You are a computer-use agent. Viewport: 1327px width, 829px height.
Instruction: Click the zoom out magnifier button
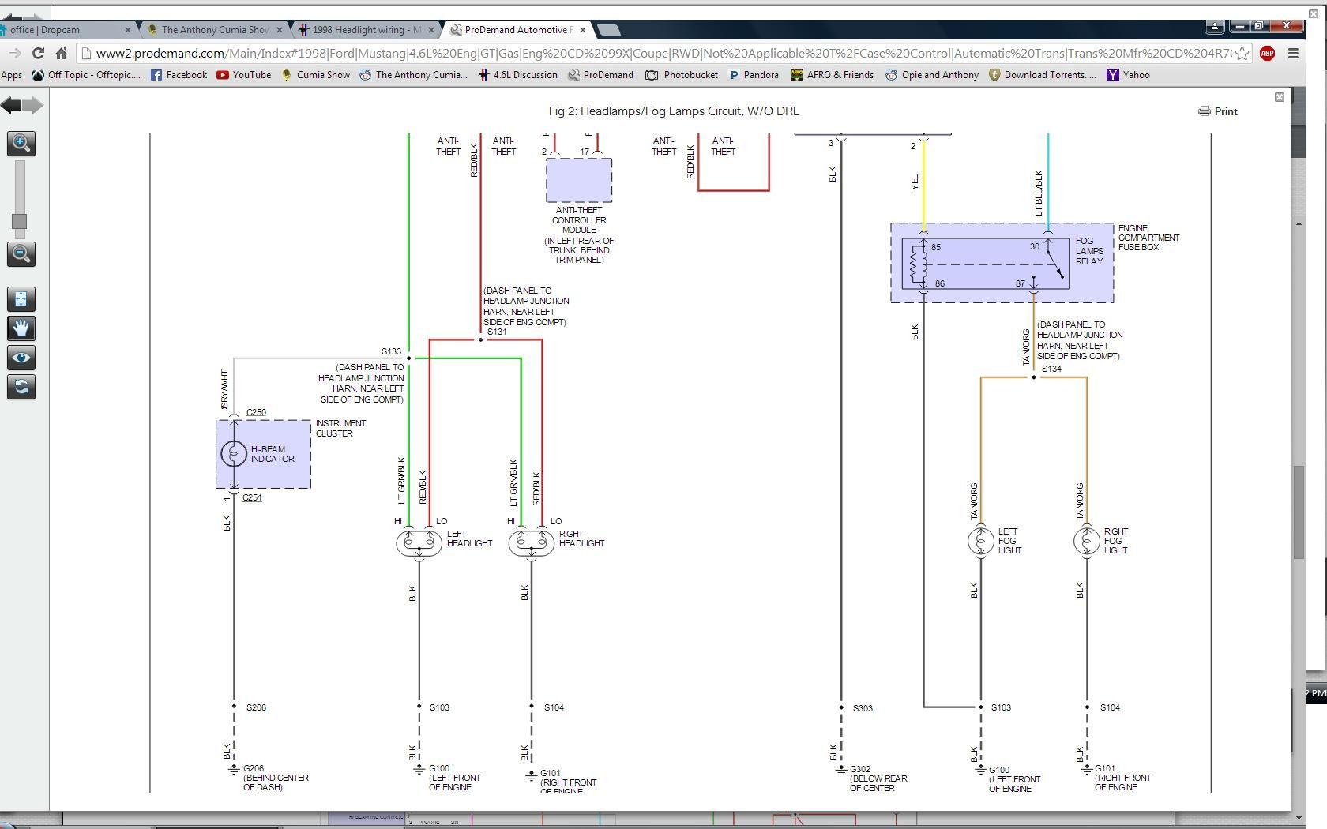tap(21, 254)
